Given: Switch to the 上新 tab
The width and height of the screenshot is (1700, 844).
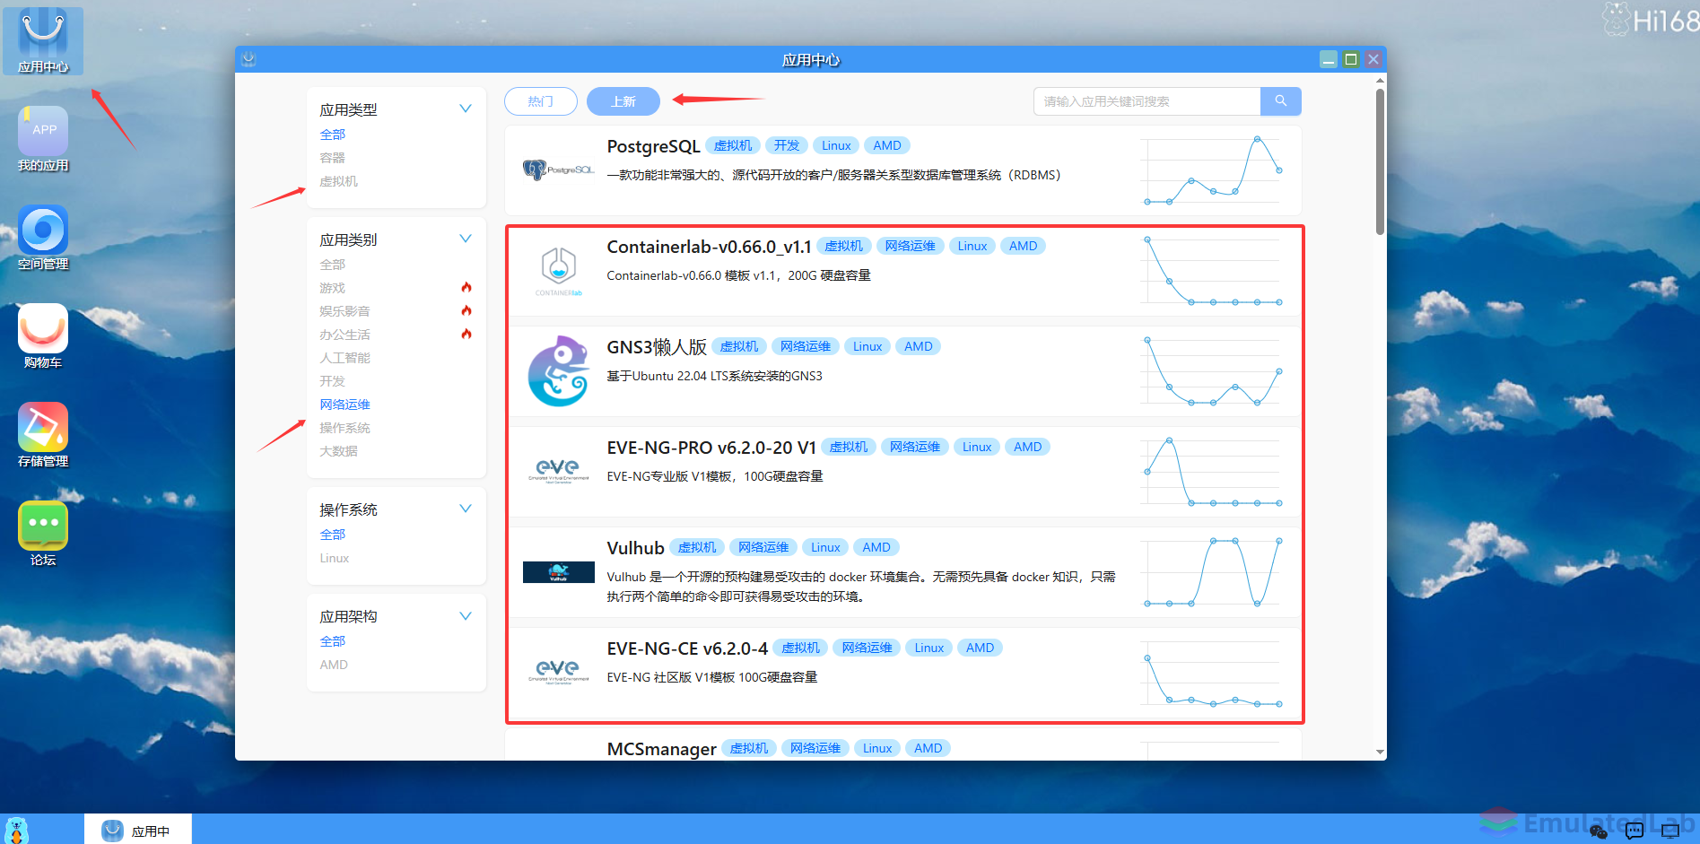Looking at the screenshot, I should click(x=623, y=101).
